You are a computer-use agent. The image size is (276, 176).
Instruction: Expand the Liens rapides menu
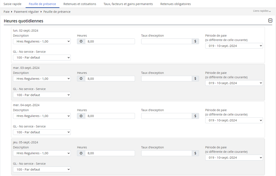[x=262, y=11]
